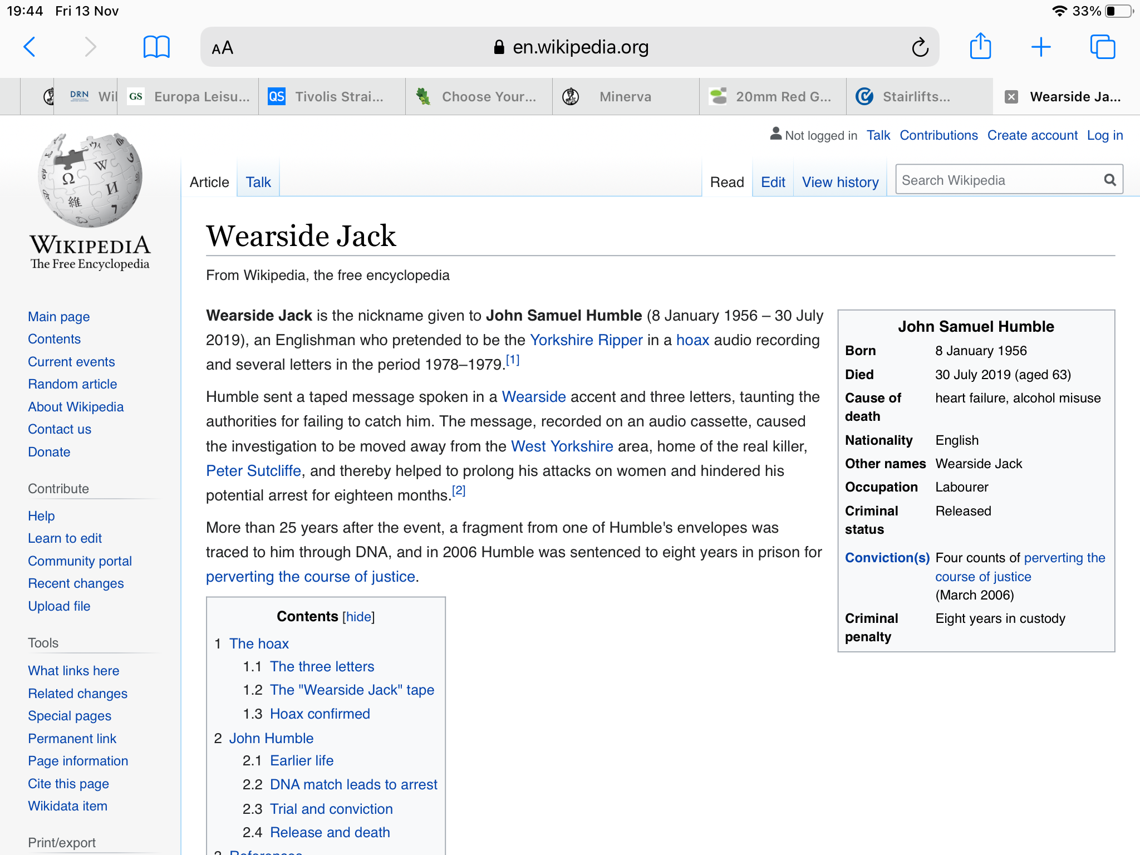The height and width of the screenshot is (855, 1140).
Task: Click the Donate link
Action: [x=49, y=452]
